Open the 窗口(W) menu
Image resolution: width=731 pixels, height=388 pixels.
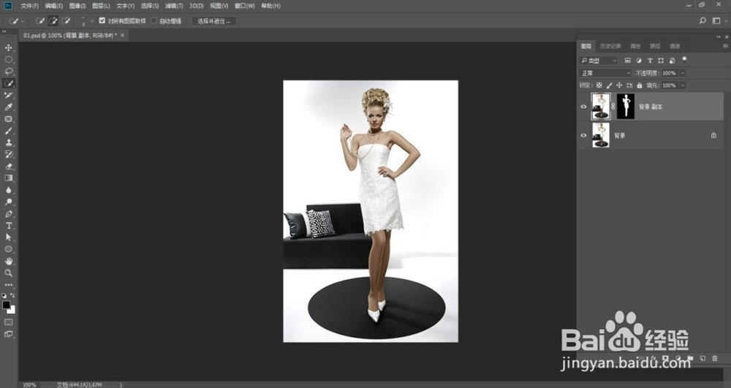click(x=245, y=6)
